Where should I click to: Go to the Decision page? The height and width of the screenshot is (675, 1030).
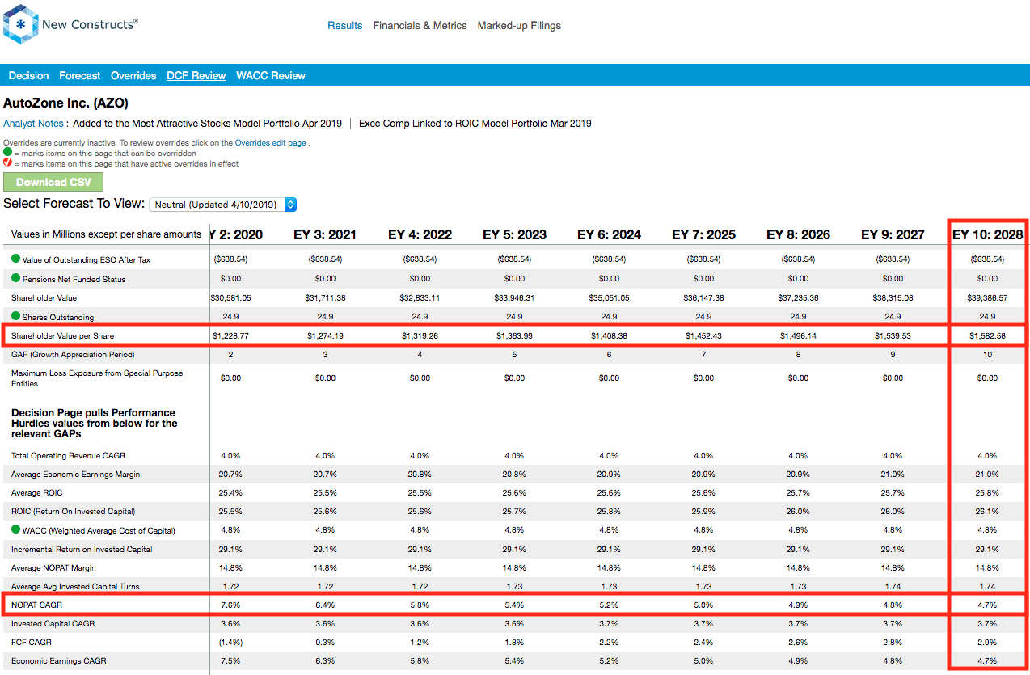pos(29,75)
